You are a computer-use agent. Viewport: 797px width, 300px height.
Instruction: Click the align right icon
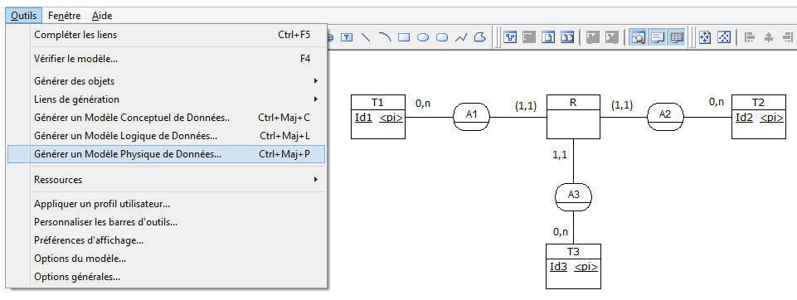pyautogui.click(x=788, y=37)
